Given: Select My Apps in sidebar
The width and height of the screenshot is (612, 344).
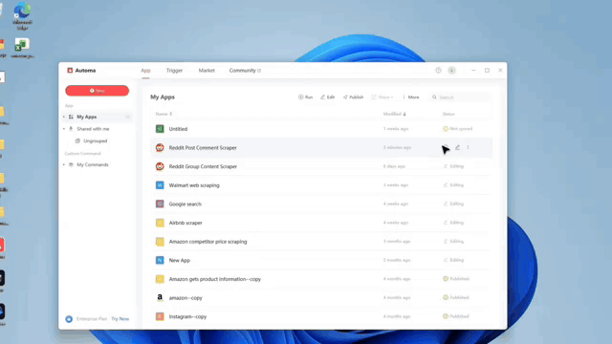Looking at the screenshot, I should pos(87,117).
